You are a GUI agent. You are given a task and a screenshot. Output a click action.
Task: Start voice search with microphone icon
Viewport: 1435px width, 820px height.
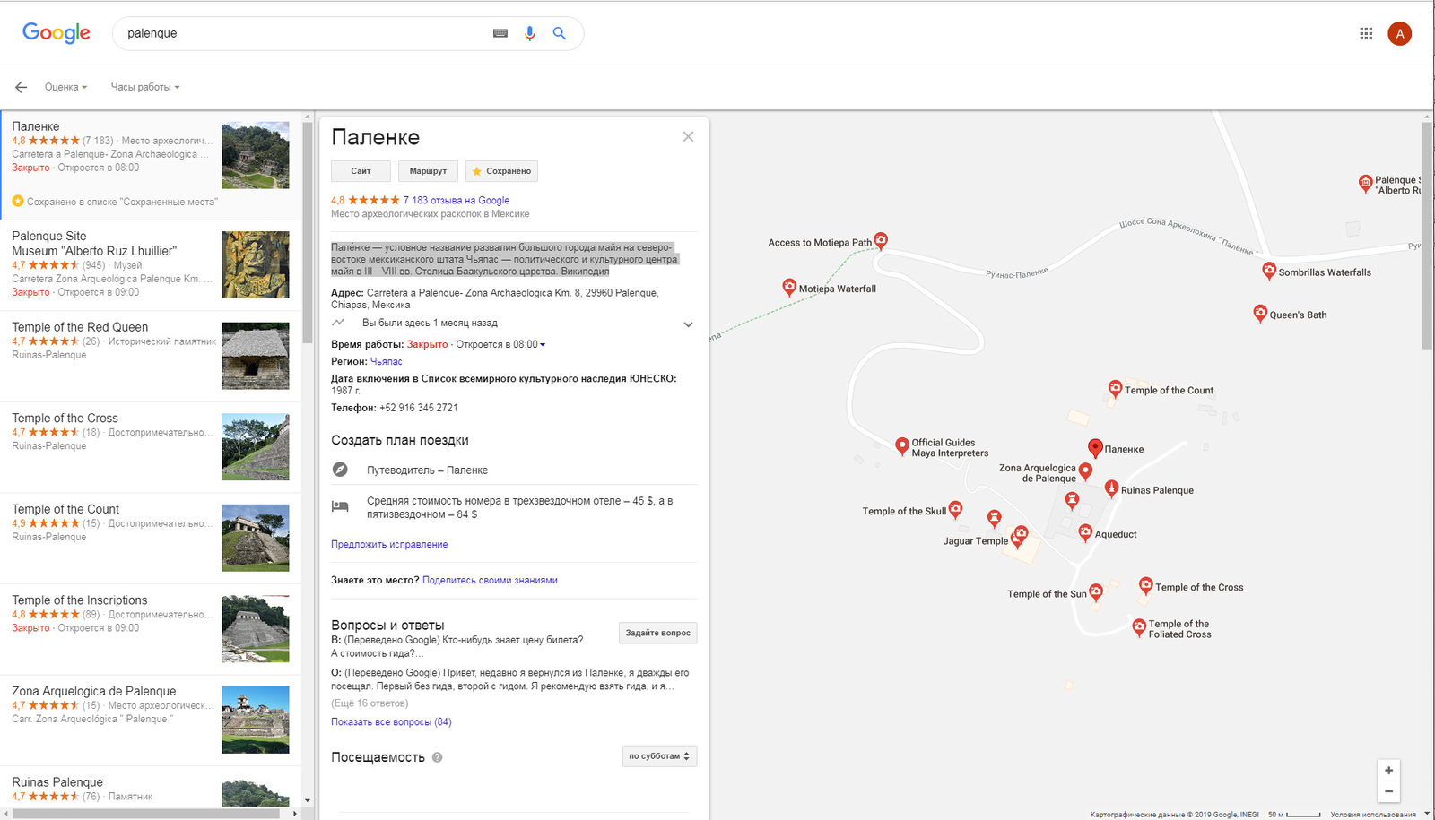530,33
